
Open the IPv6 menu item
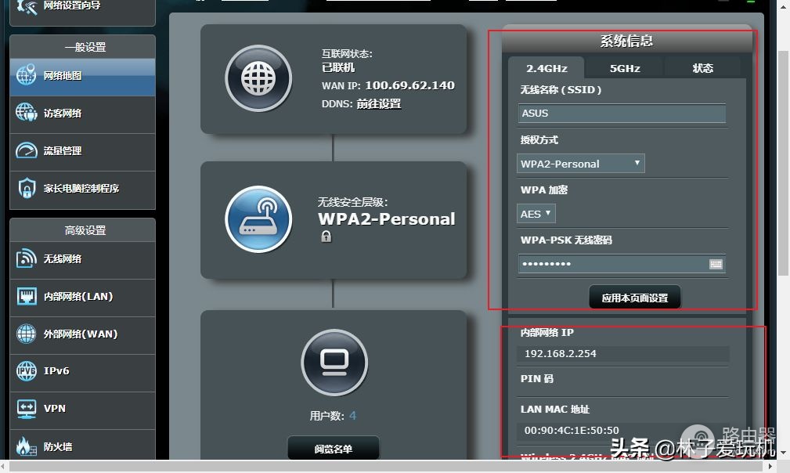[83, 373]
